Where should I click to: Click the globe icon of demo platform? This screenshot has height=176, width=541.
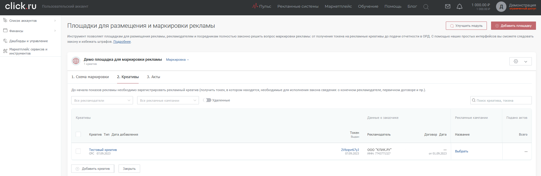click(x=76, y=61)
